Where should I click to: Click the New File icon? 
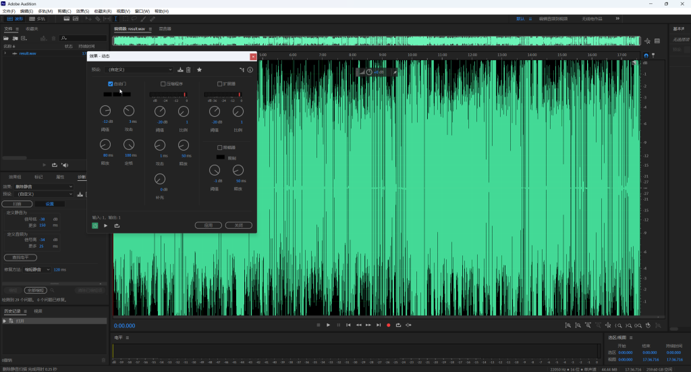[x=24, y=38]
